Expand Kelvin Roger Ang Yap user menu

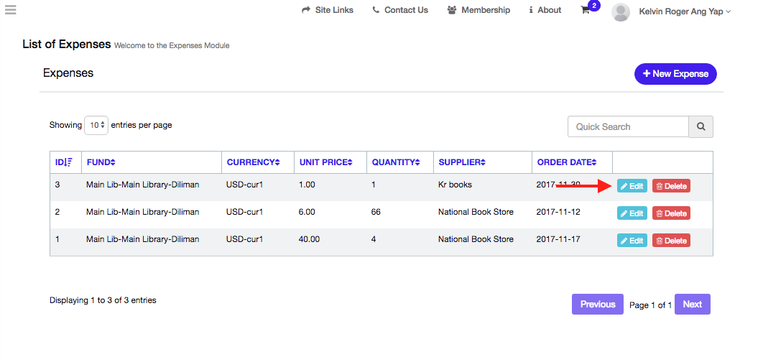click(684, 11)
